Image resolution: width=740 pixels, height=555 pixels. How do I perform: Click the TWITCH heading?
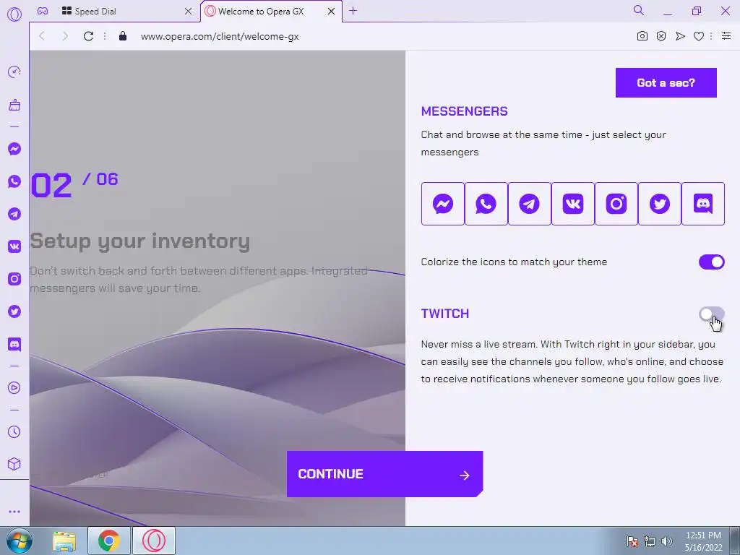(x=445, y=314)
